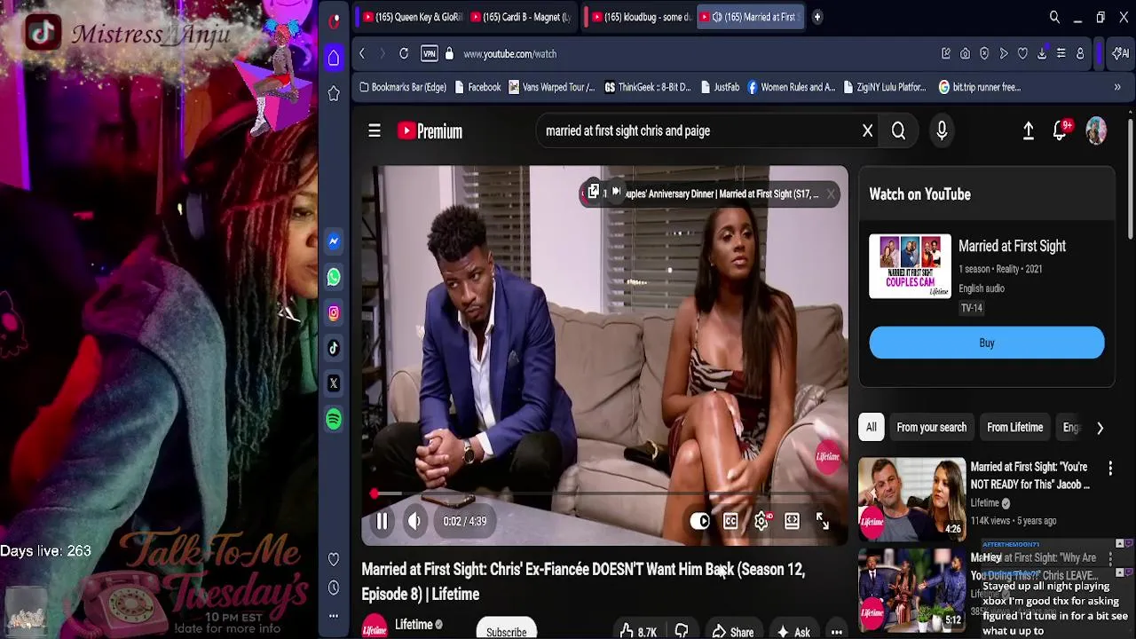Search tabs with the magnifier icon
1136x639 pixels.
(1054, 17)
